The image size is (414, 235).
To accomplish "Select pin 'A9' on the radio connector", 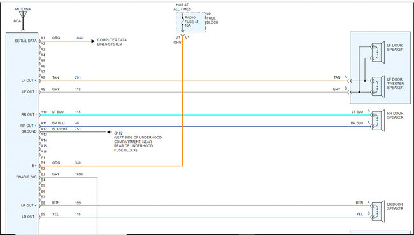I will tap(43, 89).
